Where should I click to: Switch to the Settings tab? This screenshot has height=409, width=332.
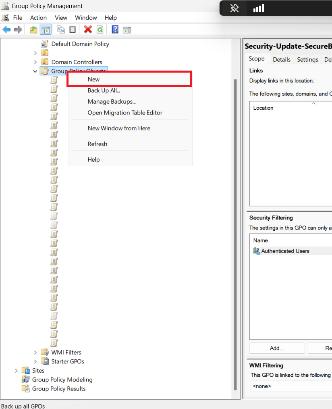click(307, 59)
